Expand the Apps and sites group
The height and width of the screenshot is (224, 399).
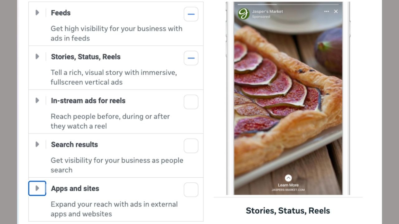coord(37,188)
